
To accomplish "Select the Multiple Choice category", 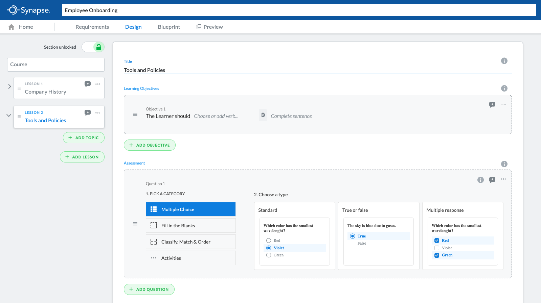I will click(x=191, y=209).
